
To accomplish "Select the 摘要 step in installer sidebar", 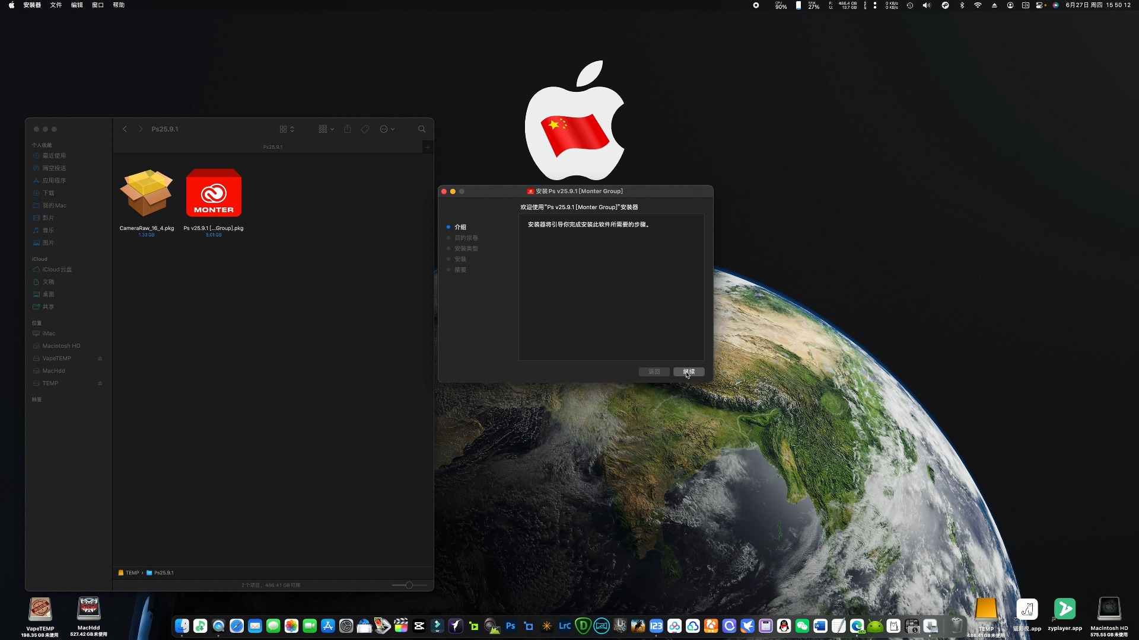I will pyautogui.click(x=460, y=270).
